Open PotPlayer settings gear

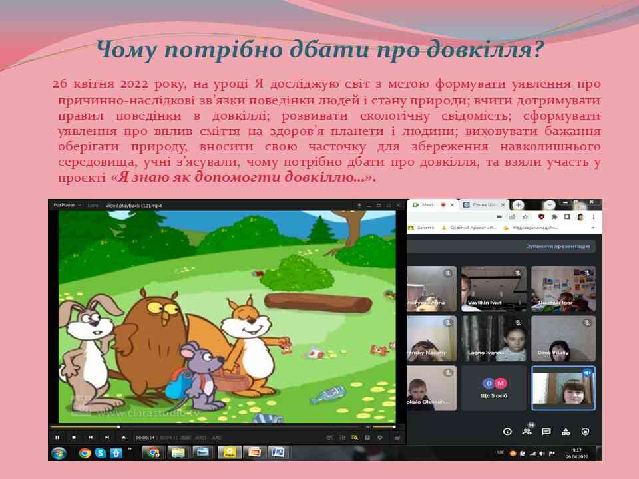point(380,438)
